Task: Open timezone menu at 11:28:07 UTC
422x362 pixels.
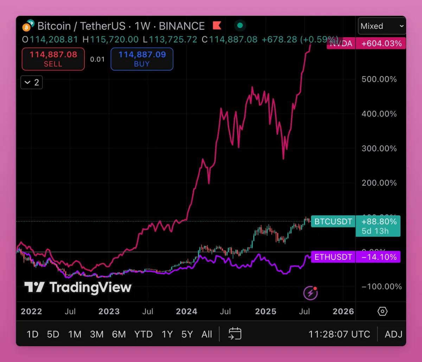Action: click(x=339, y=334)
